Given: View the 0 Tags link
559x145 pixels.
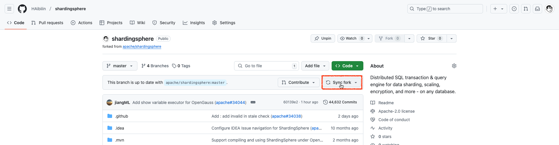Looking at the screenshot, I should pyautogui.click(x=181, y=66).
